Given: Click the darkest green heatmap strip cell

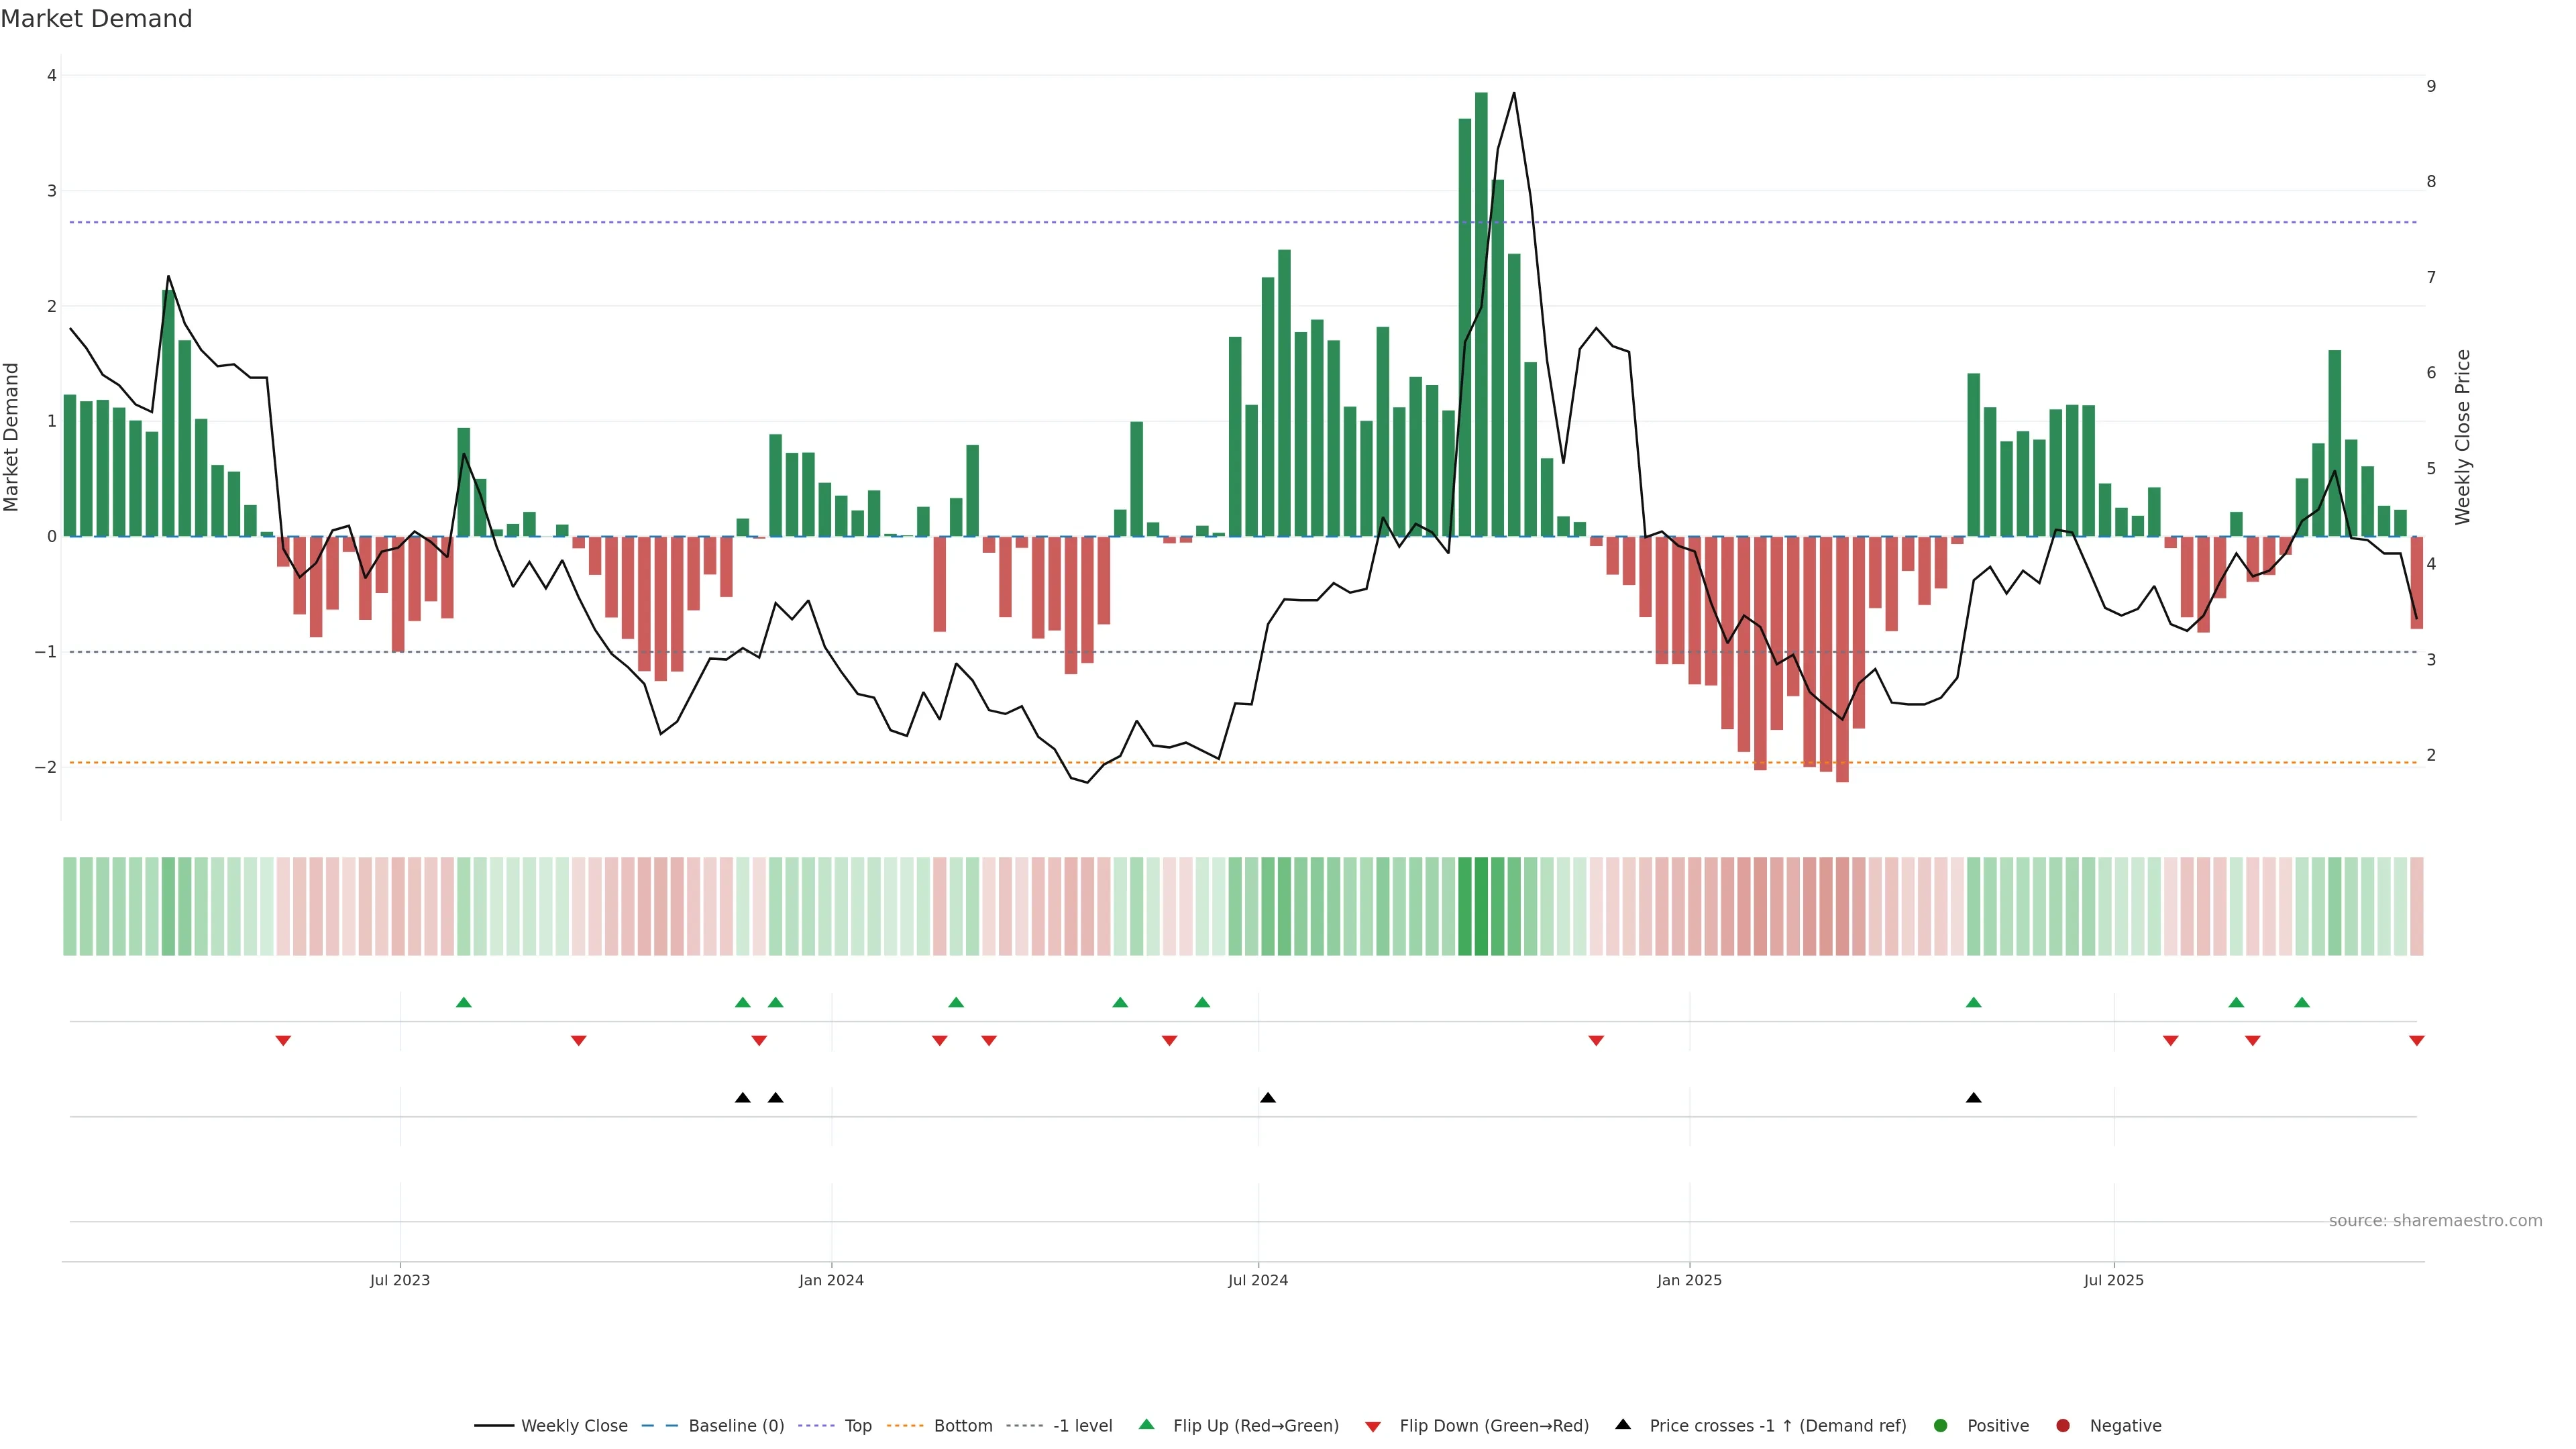Looking at the screenshot, I should click(1481, 906).
